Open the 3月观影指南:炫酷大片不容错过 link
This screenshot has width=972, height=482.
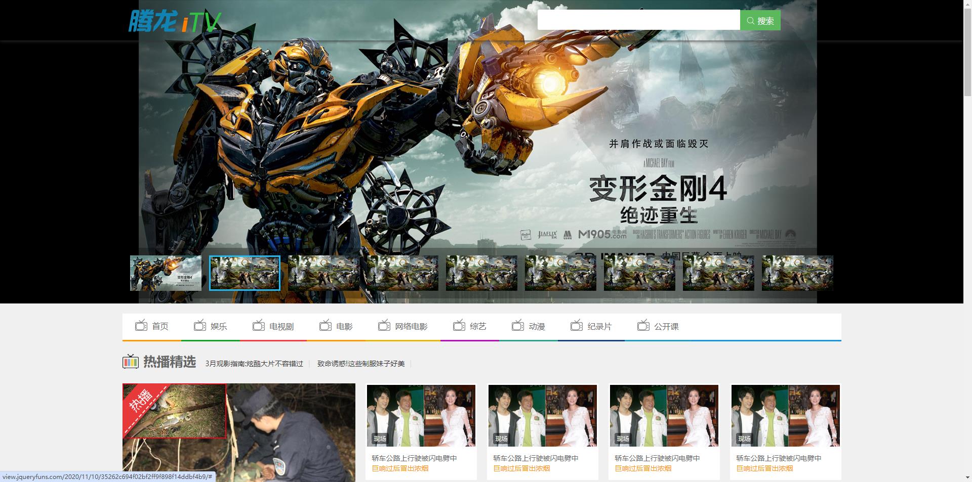254,364
